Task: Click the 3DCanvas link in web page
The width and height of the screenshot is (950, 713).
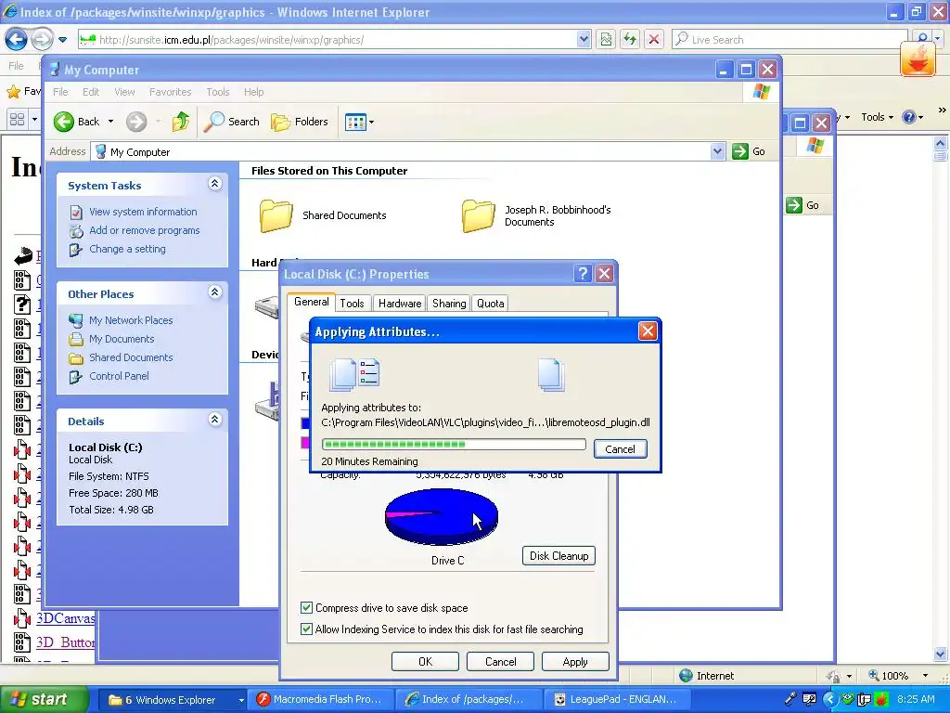Action: click(66, 617)
